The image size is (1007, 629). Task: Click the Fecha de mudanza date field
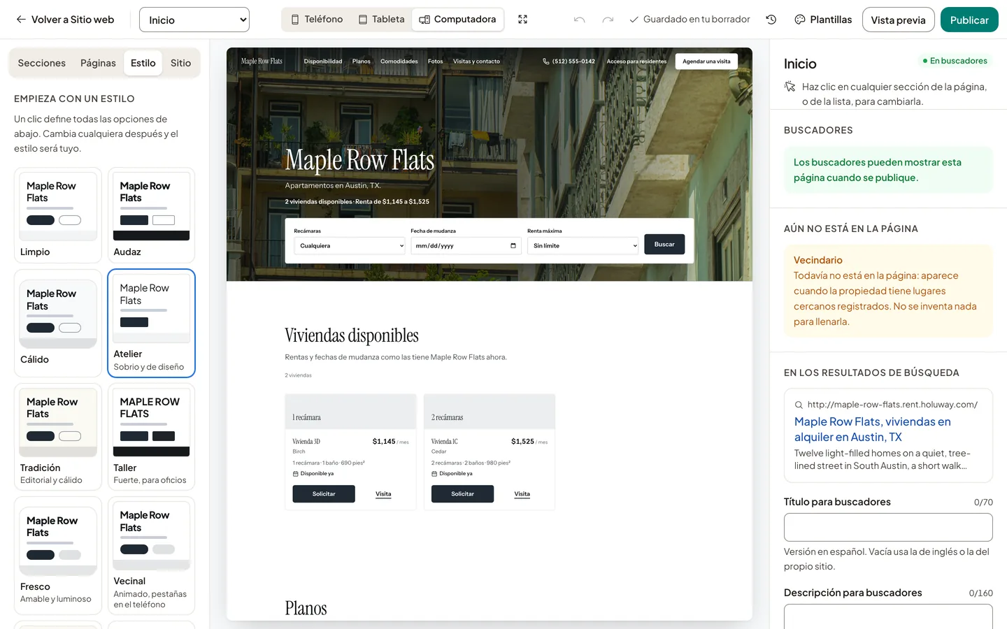pos(466,246)
